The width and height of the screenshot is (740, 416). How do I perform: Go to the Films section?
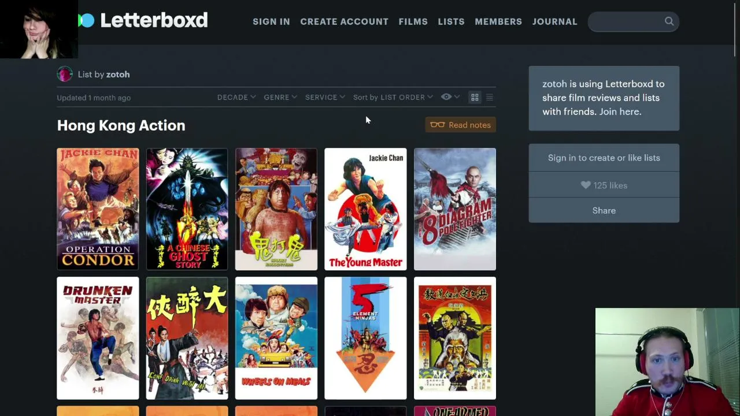click(413, 21)
